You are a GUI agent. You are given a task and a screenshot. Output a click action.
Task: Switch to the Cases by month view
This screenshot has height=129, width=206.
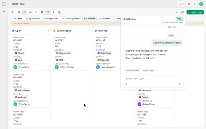[71, 19]
